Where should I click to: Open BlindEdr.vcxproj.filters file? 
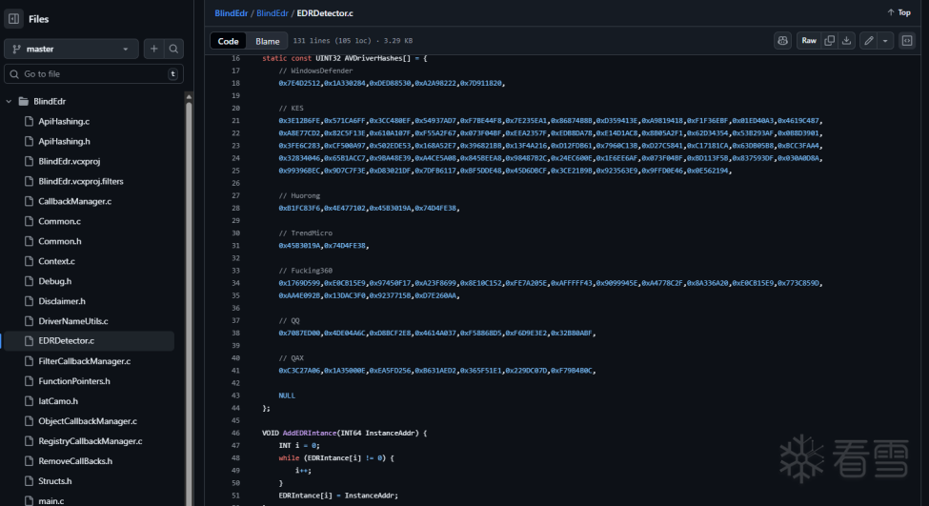[81, 181]
